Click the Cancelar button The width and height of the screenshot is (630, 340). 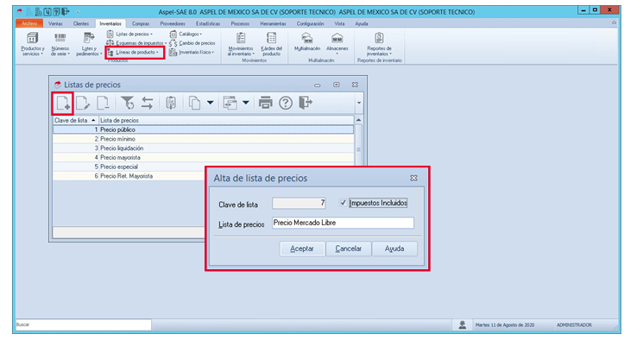349,249
